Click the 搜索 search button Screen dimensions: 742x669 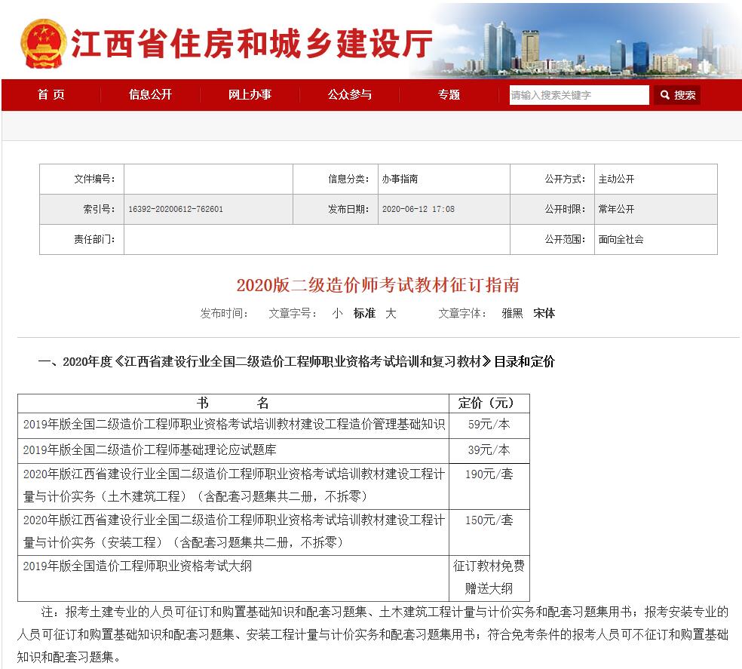[677, 95]
